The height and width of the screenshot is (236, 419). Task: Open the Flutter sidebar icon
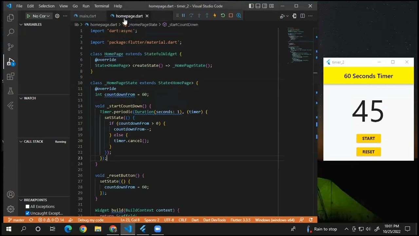[x=10, y=106]
